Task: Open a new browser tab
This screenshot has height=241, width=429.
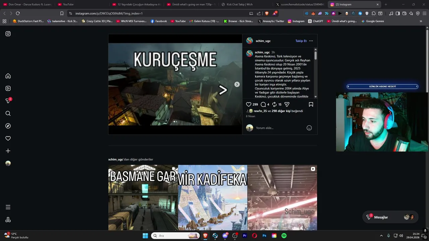Action: point(386,4)
